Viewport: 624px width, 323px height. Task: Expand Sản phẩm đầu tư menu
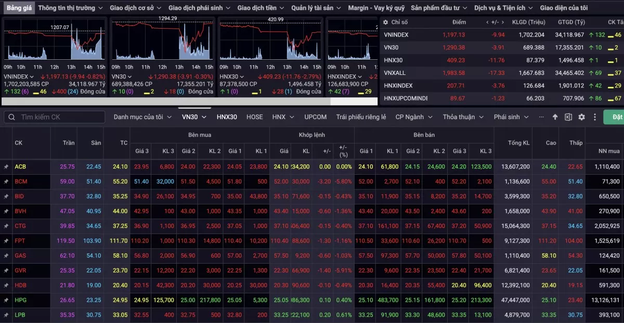click(439, 8)
